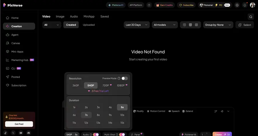Viewport: 258px width, 136px height.
Task: Choose 7s duration
Action: tap(86, 115)
